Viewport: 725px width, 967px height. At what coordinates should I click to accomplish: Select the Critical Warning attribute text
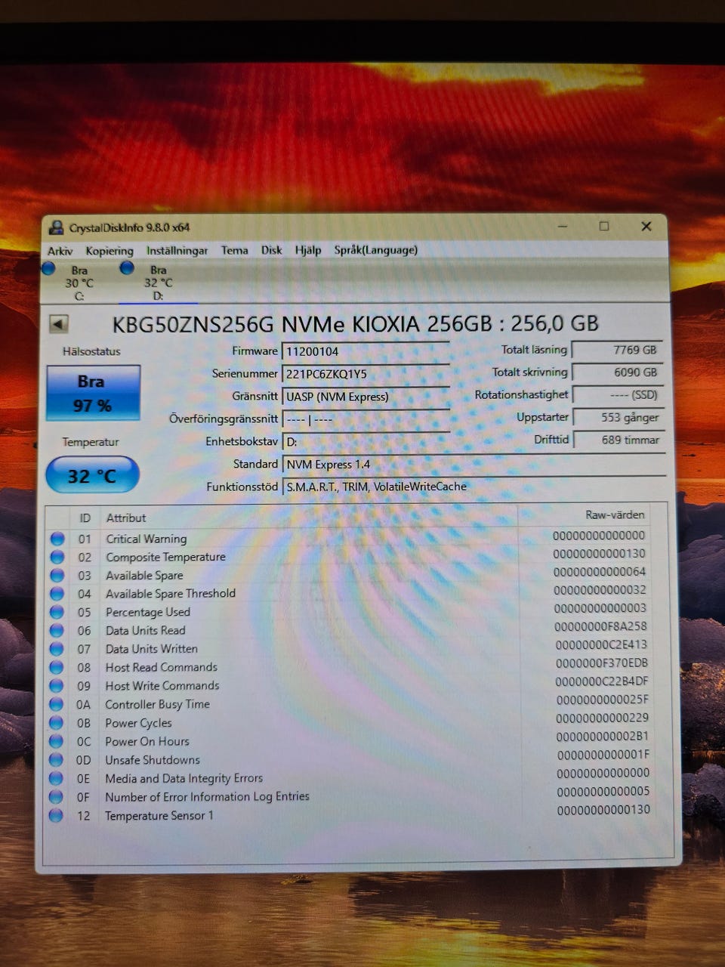coord(146,539)
